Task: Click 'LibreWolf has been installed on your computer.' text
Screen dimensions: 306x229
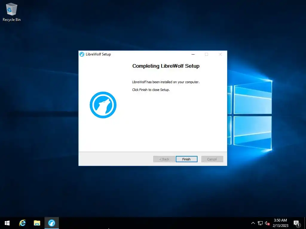Action: pyautogui.click(x=166, y=82)
